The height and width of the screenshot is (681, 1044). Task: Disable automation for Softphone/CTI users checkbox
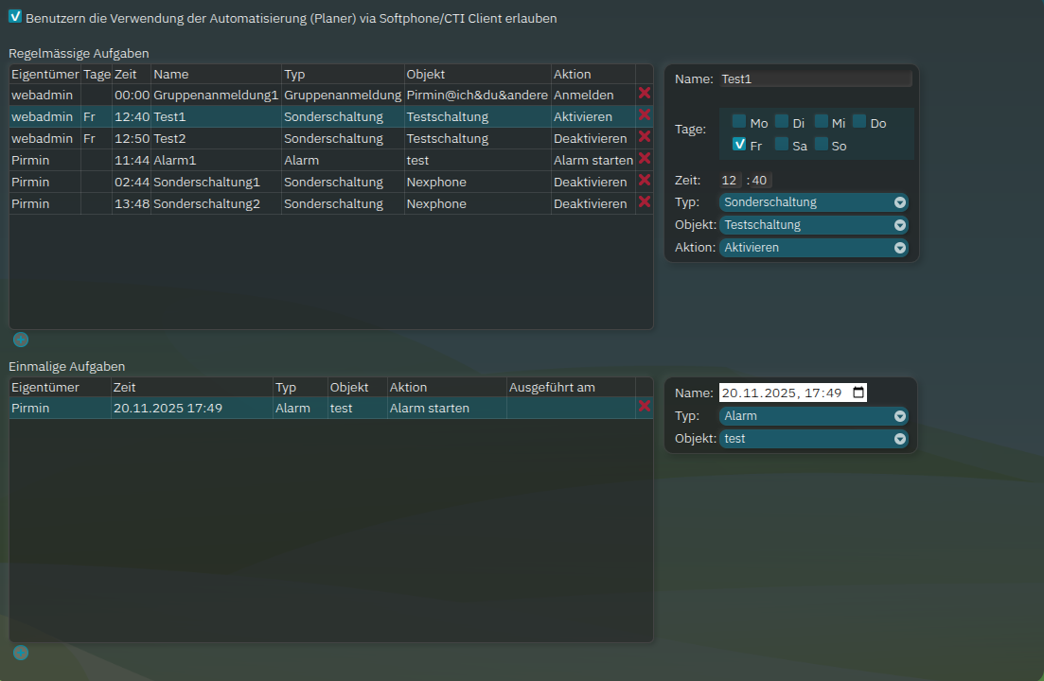click(15, 17)
